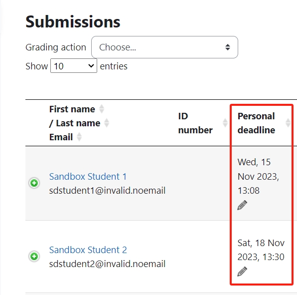Click the ID number column header
297x295 pixels.
[195, 123]
